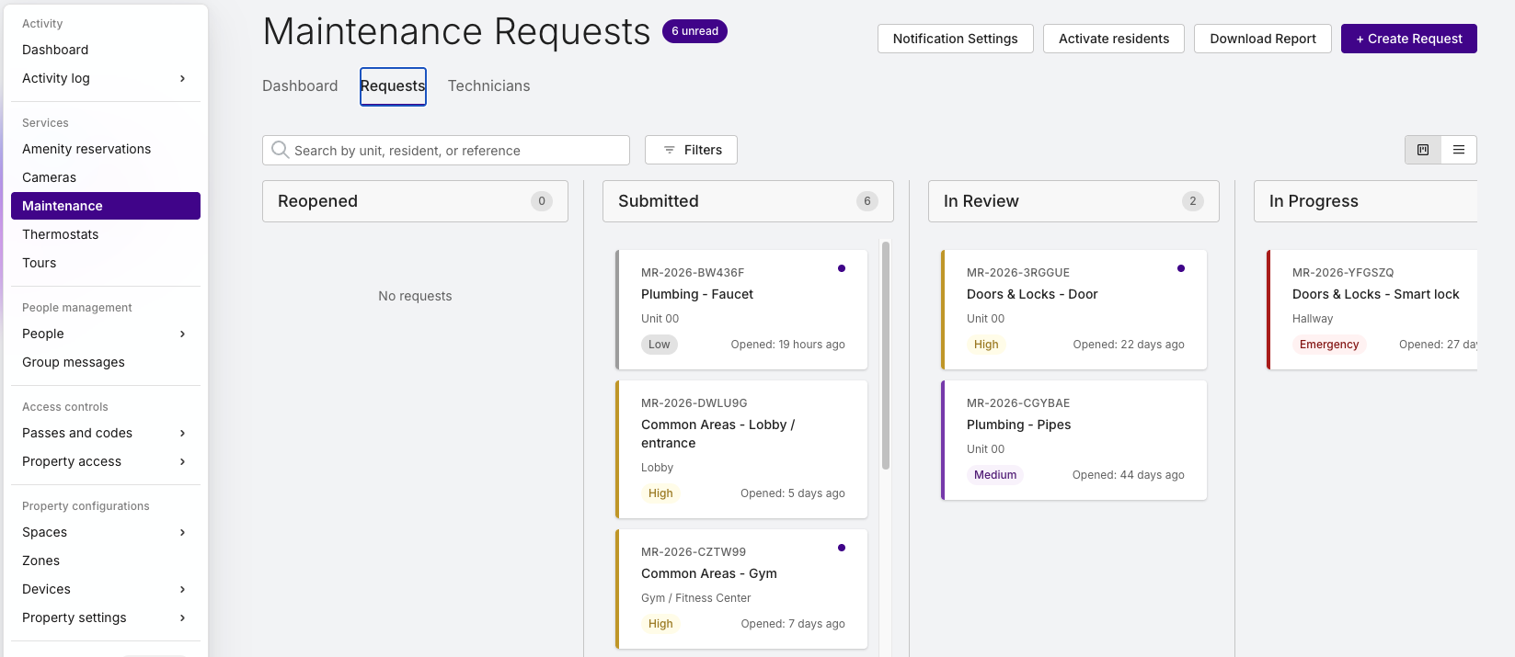Download the maintenance report

(1263, 39)
